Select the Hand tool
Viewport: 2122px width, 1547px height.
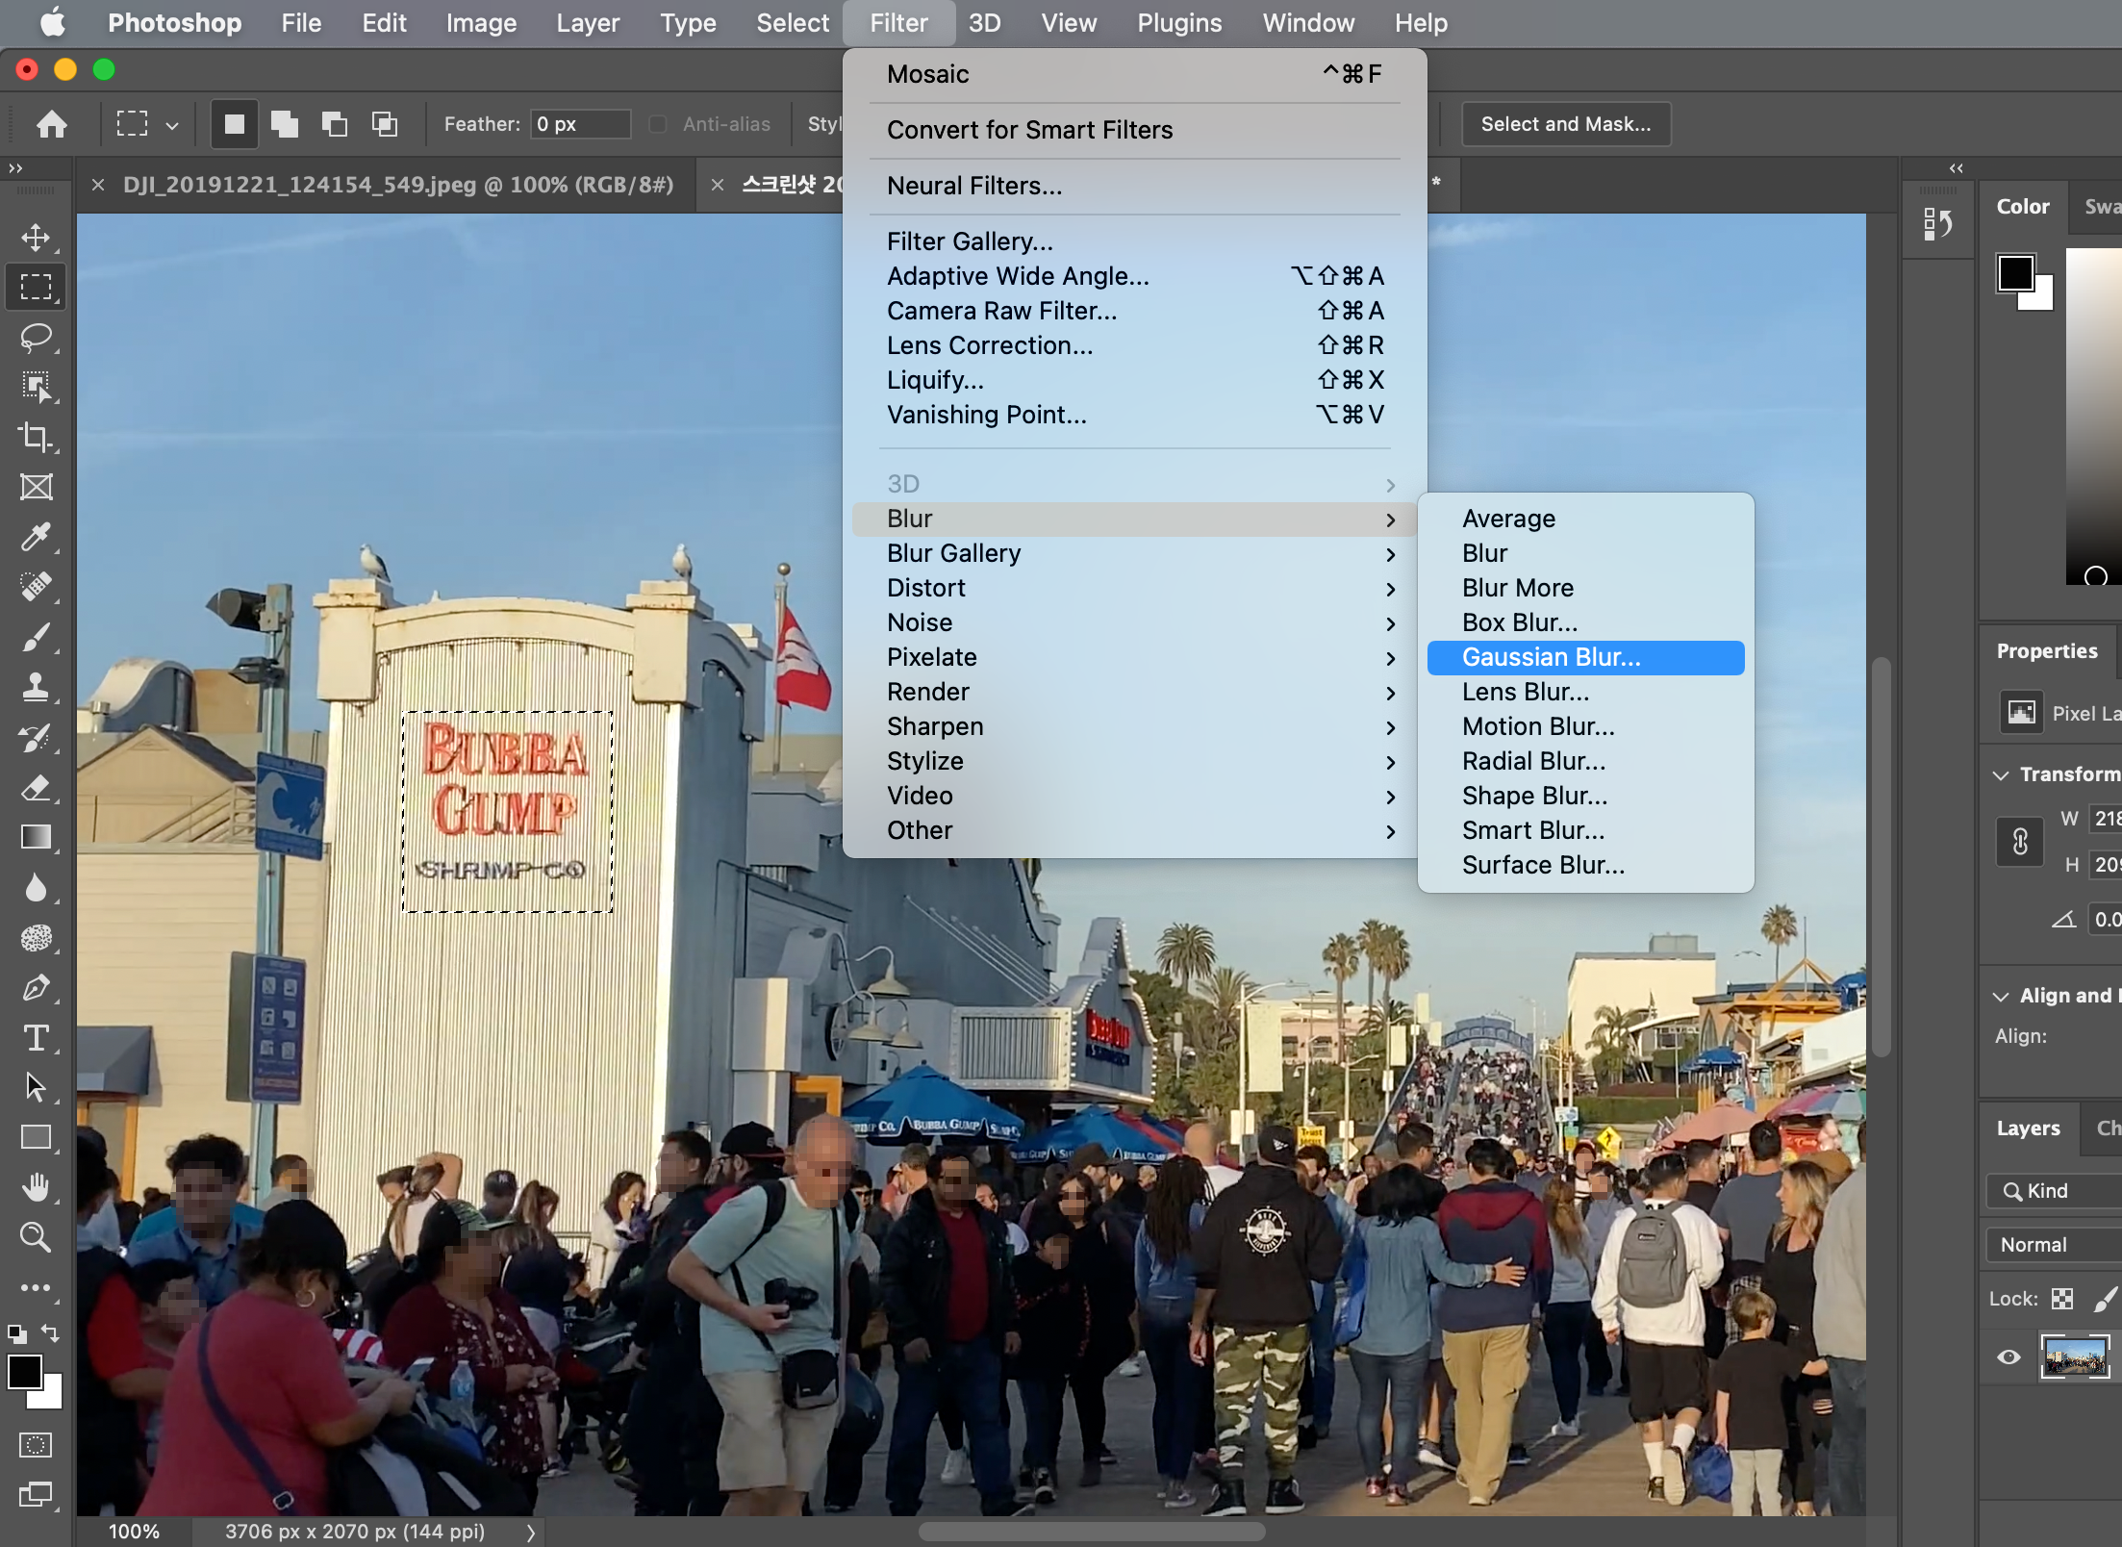coord(37,1187)
